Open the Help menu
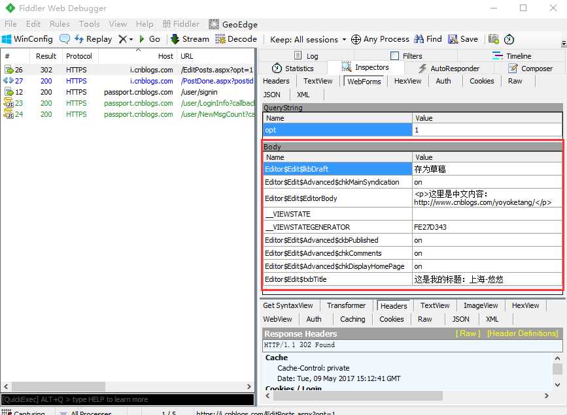The image size is (567, 415). 145,24
